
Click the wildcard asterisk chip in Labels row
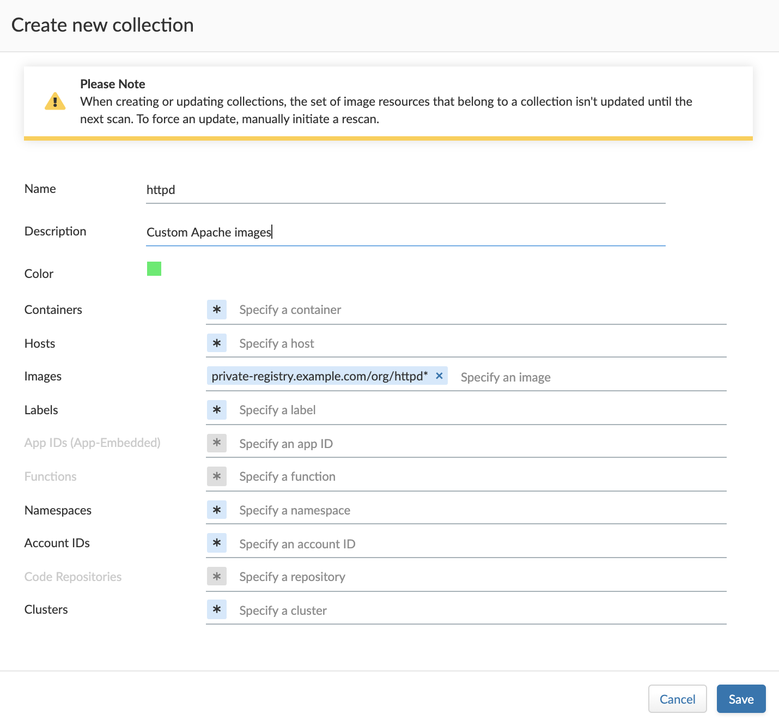[x=217, y=410]
